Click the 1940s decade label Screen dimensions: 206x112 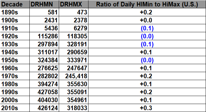click(9, 52)
